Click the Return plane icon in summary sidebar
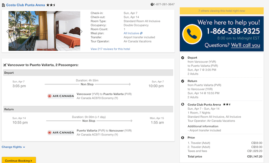269x163 pixels. coord(183,81)
